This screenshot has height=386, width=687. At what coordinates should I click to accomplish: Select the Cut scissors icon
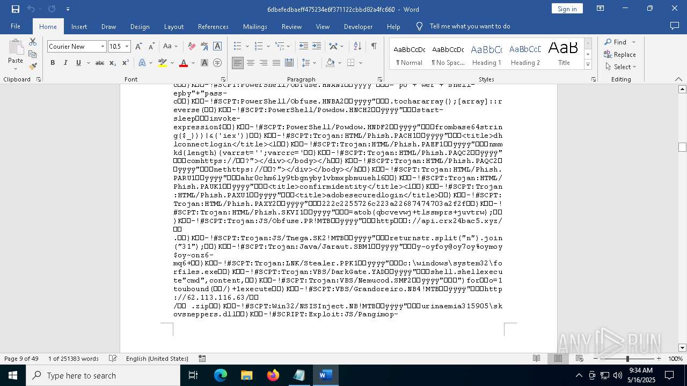pyautogui.click(x=33, y=42)
